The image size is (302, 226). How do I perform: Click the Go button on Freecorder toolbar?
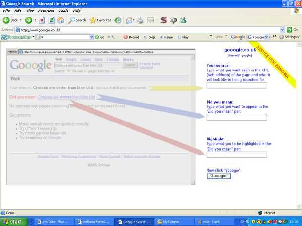point(100,37)
